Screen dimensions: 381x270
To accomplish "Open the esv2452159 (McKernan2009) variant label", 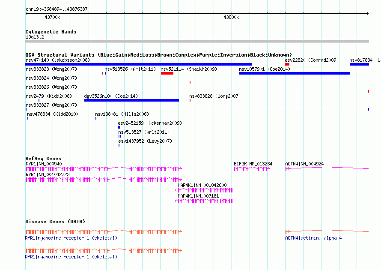I will click(150, 123).
